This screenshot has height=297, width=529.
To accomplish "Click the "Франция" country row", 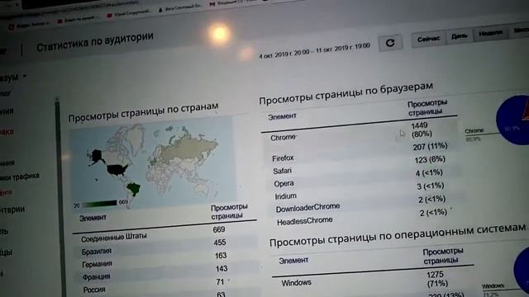I will (x=166, y=272).
